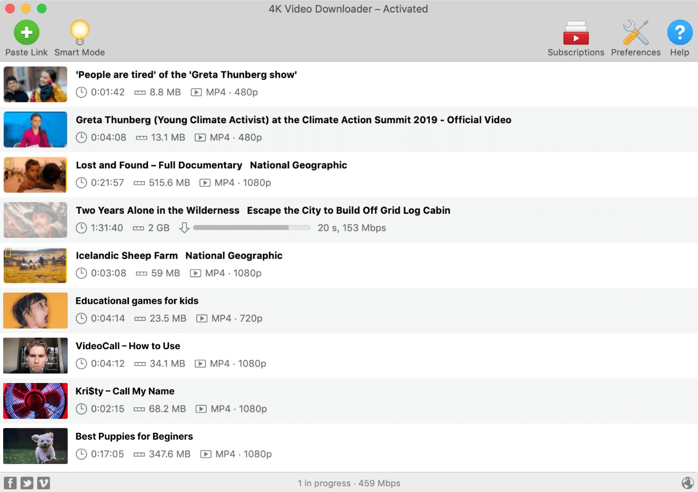Toggle the Smart Mode lightbulb

(79, 33)
